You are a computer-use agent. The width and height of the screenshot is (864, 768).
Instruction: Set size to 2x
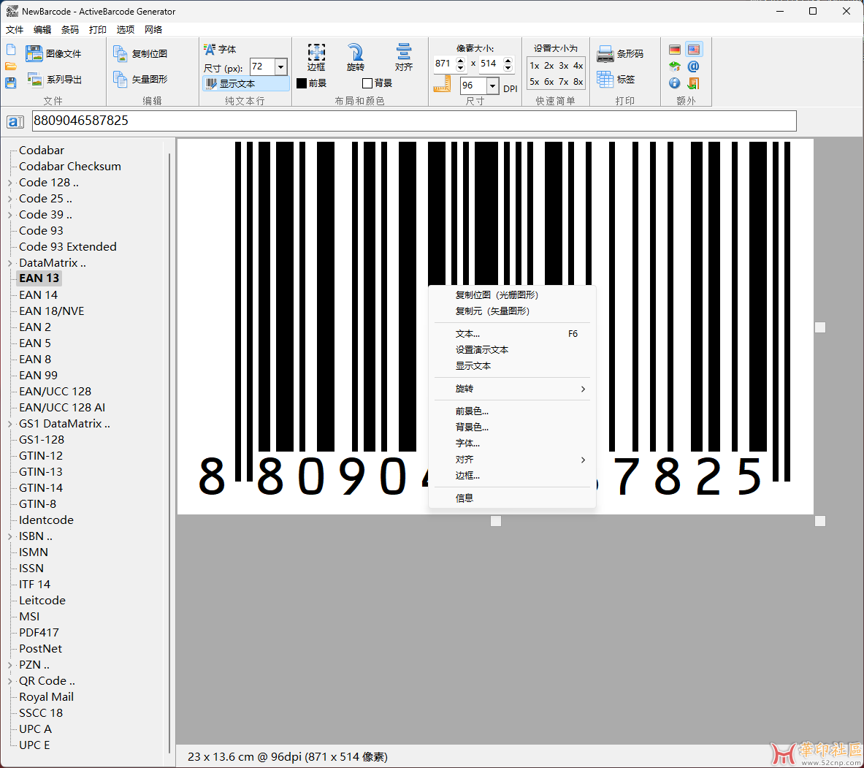pos(548,66)
